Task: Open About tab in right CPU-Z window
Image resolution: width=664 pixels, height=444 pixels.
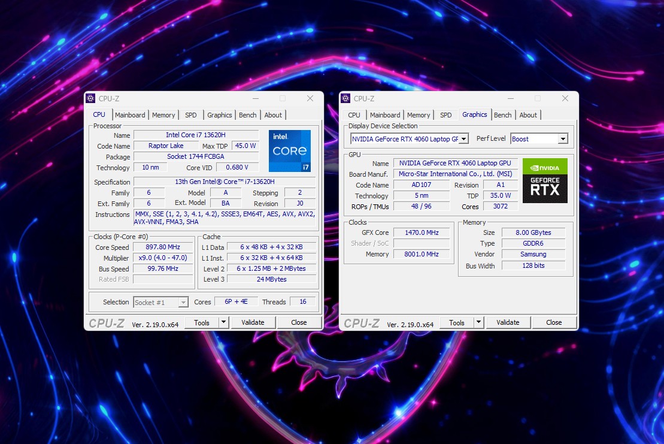Action: coord(528,115)
